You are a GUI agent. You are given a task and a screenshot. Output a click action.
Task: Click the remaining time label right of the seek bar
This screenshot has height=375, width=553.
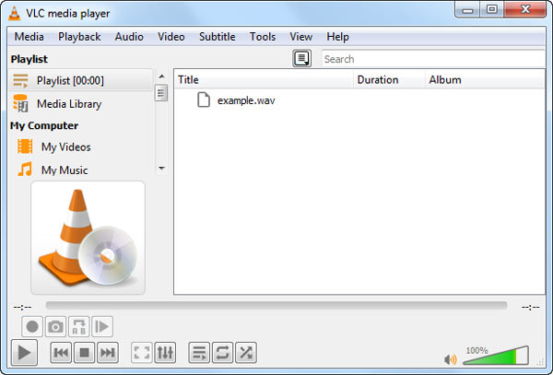click(x=531, y=308)
